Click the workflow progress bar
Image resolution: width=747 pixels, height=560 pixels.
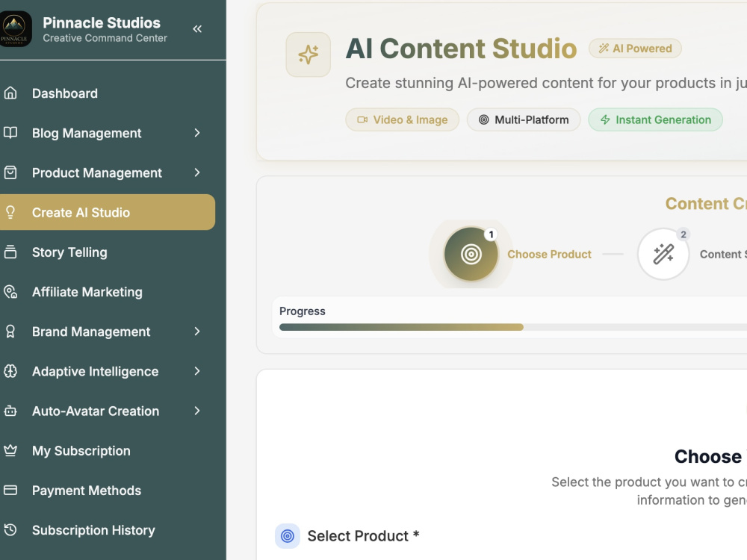(x=513, y=327)
